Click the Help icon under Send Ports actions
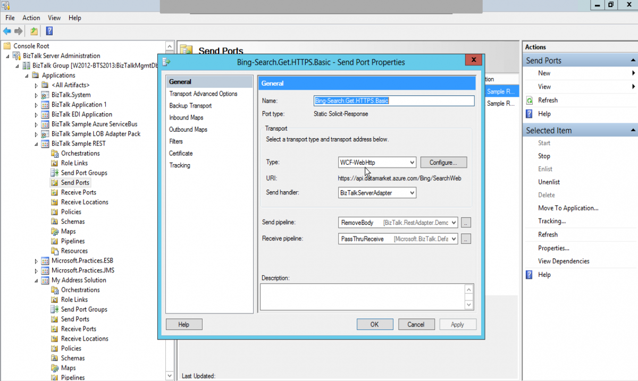The width and height of the screenshot is (638, 381). (x=529, y=114)
